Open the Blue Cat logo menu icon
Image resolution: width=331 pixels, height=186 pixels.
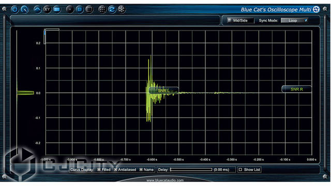[x=316, y=9]
